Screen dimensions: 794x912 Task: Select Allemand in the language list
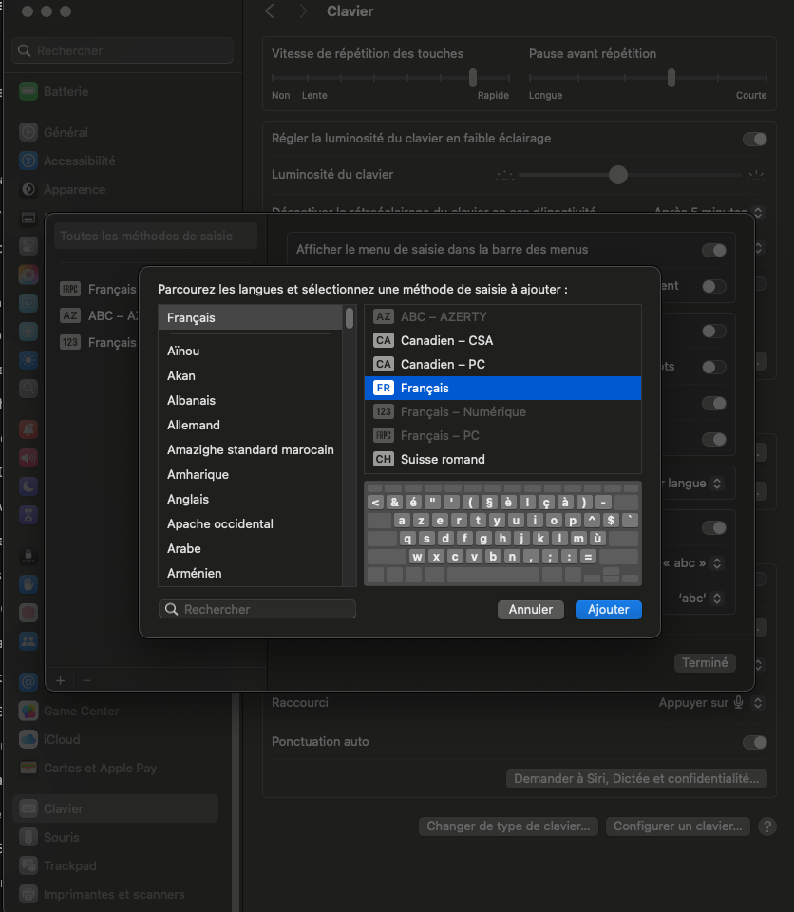click(x=194, y=425)
